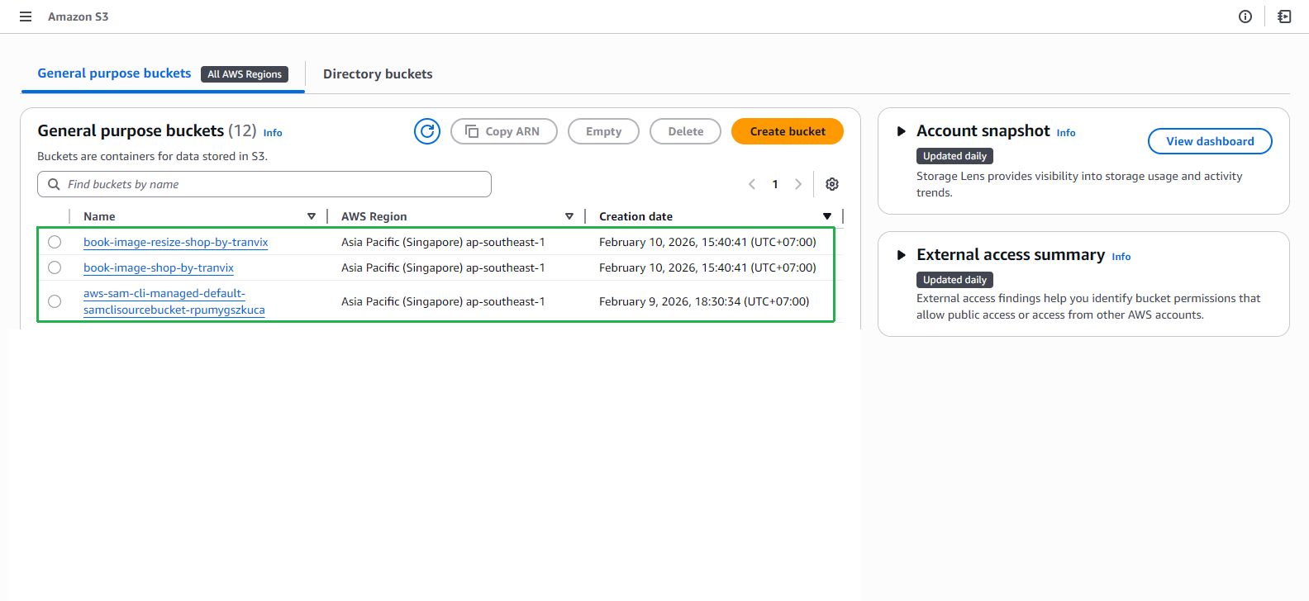Click Updated daily badge under External access summary
This screenshot has height=601, width=1309.
[x=954, y=280]
